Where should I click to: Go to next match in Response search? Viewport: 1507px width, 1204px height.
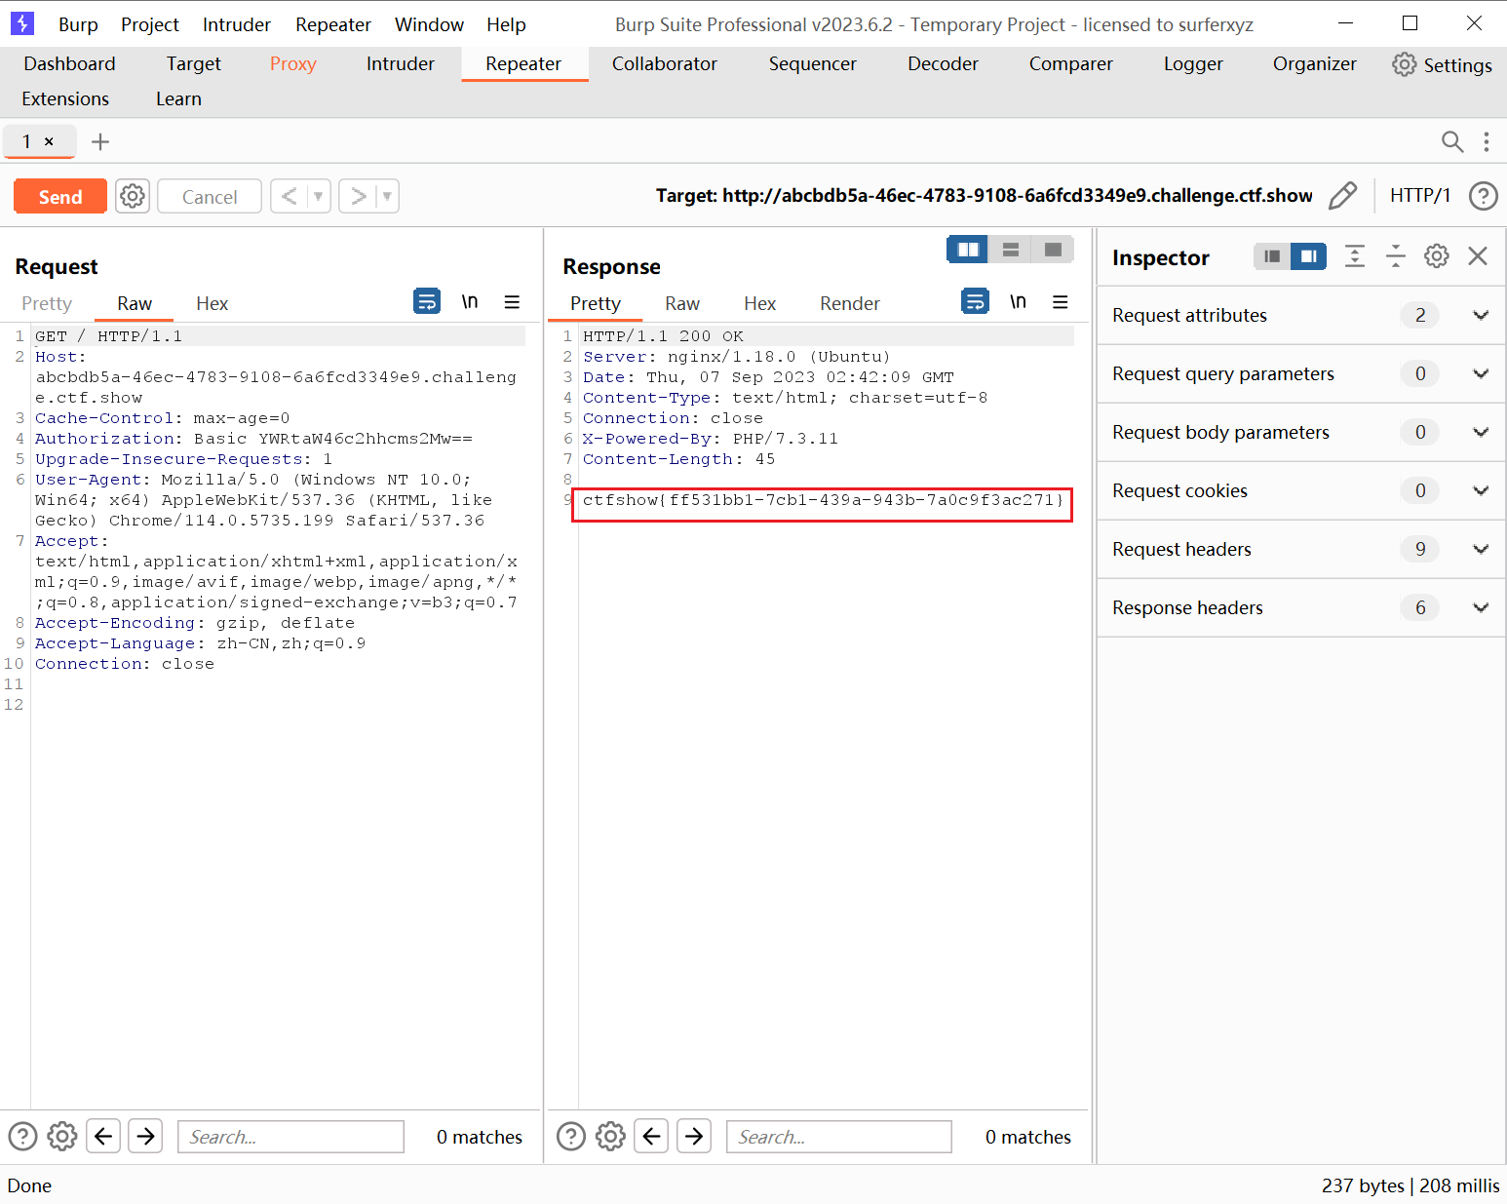[x=694, y=1136]
